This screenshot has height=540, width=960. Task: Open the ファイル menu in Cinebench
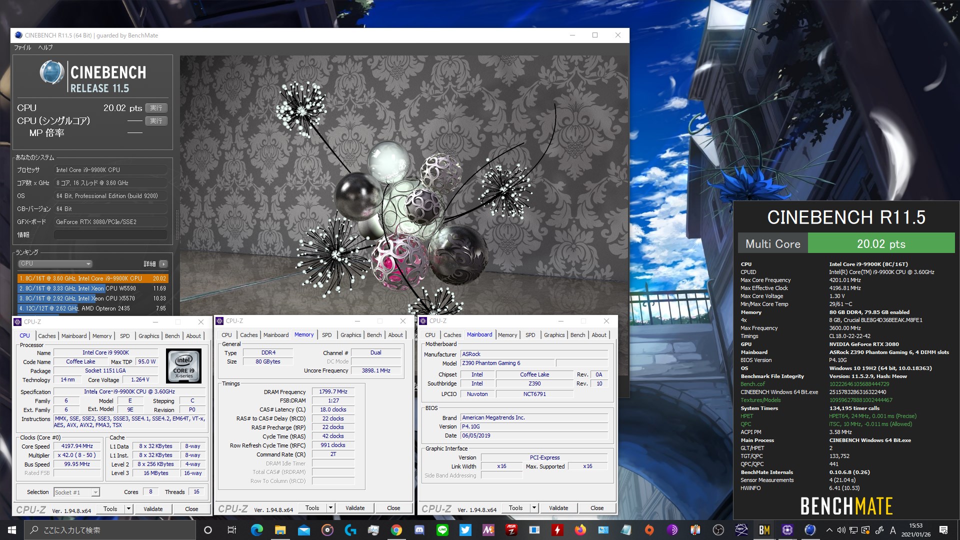(22, 47)
